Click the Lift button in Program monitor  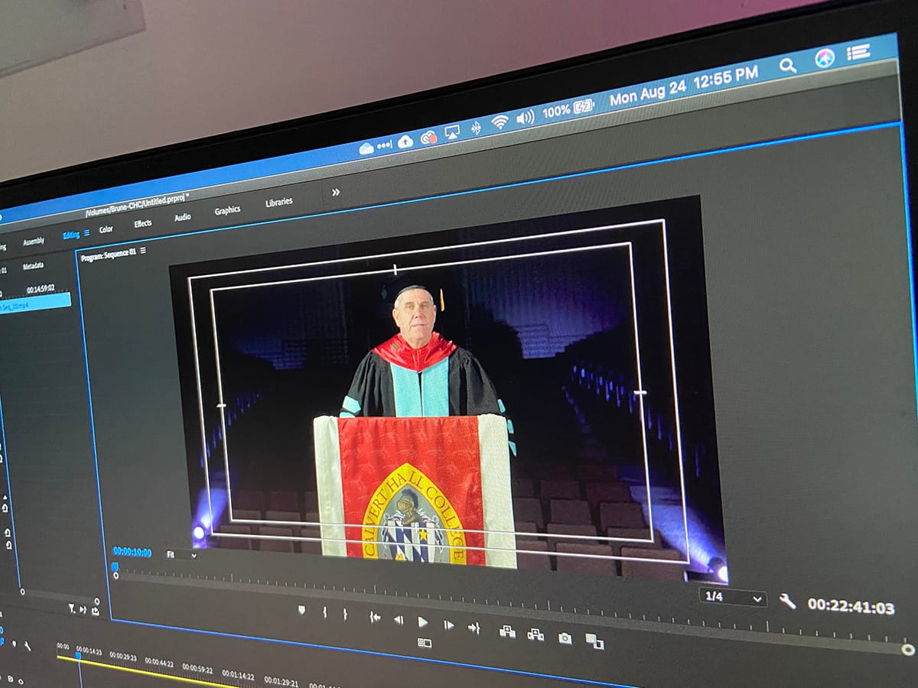point(506,631)
